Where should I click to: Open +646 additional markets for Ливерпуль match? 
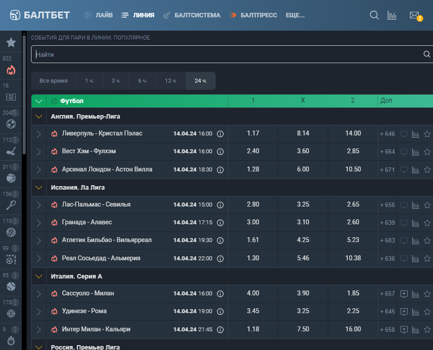[387, 134]
